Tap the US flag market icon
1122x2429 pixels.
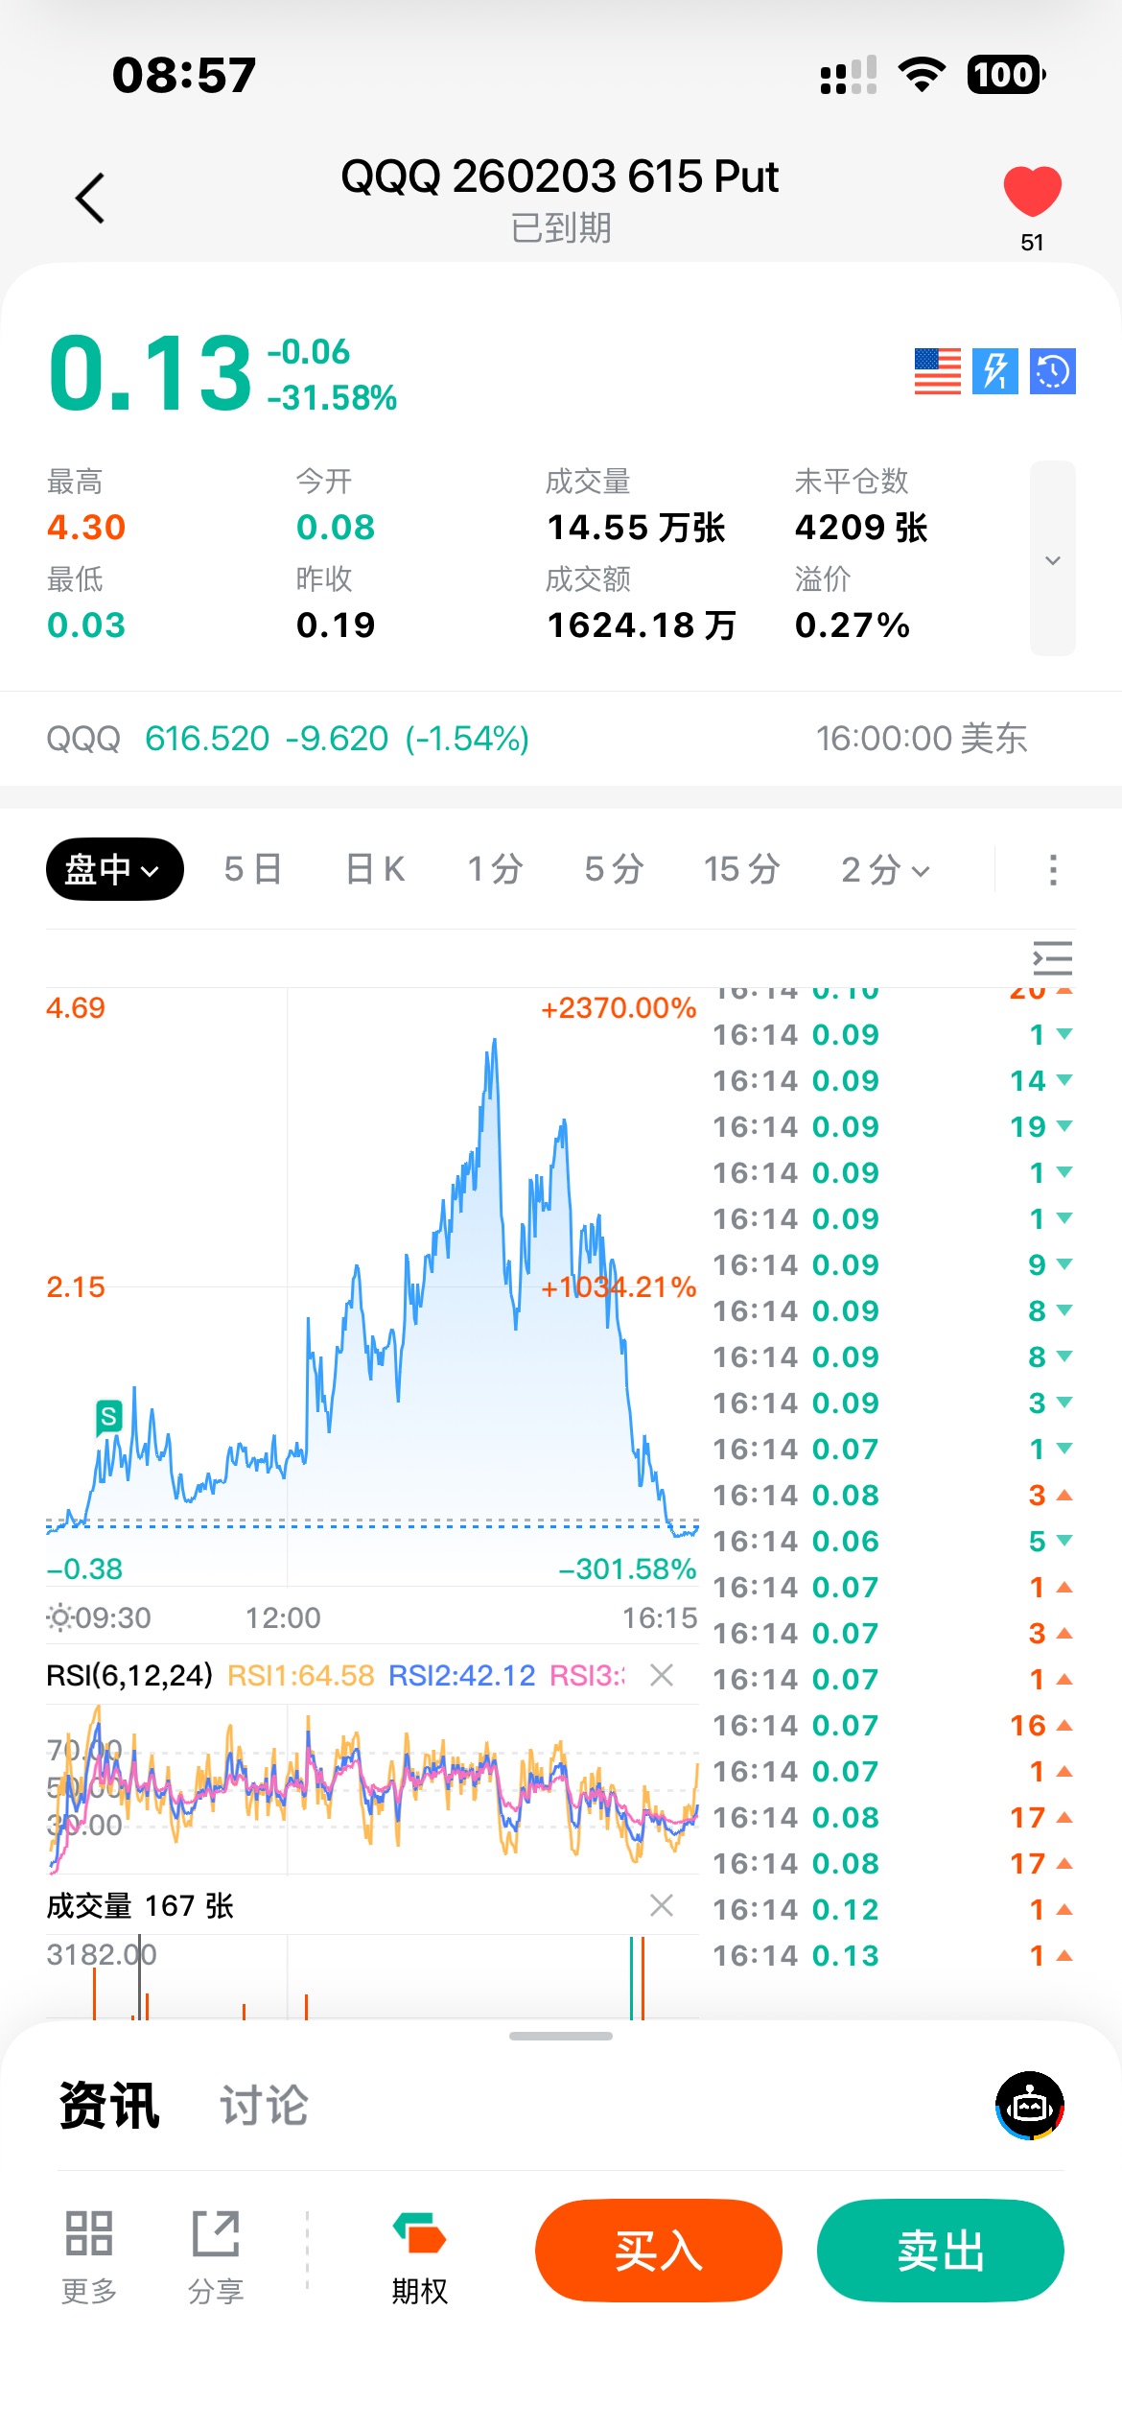click(x=937, y=371)
